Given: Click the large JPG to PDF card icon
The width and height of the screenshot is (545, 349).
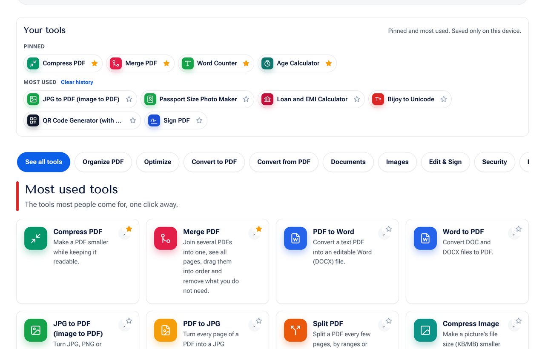Looking at the screenshot, I should point(36,330).
